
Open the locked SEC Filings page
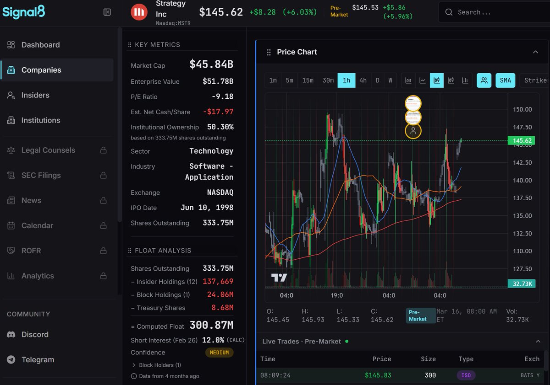click(x=57, y=175)
